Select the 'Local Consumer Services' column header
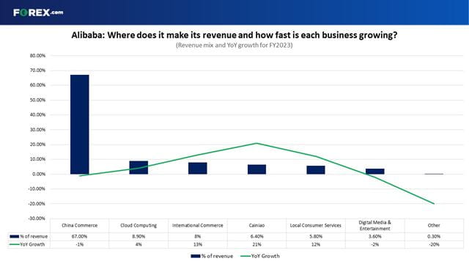The width and height of the screenshot is (469, 264). pyautogui.click(x=316, y=225)
